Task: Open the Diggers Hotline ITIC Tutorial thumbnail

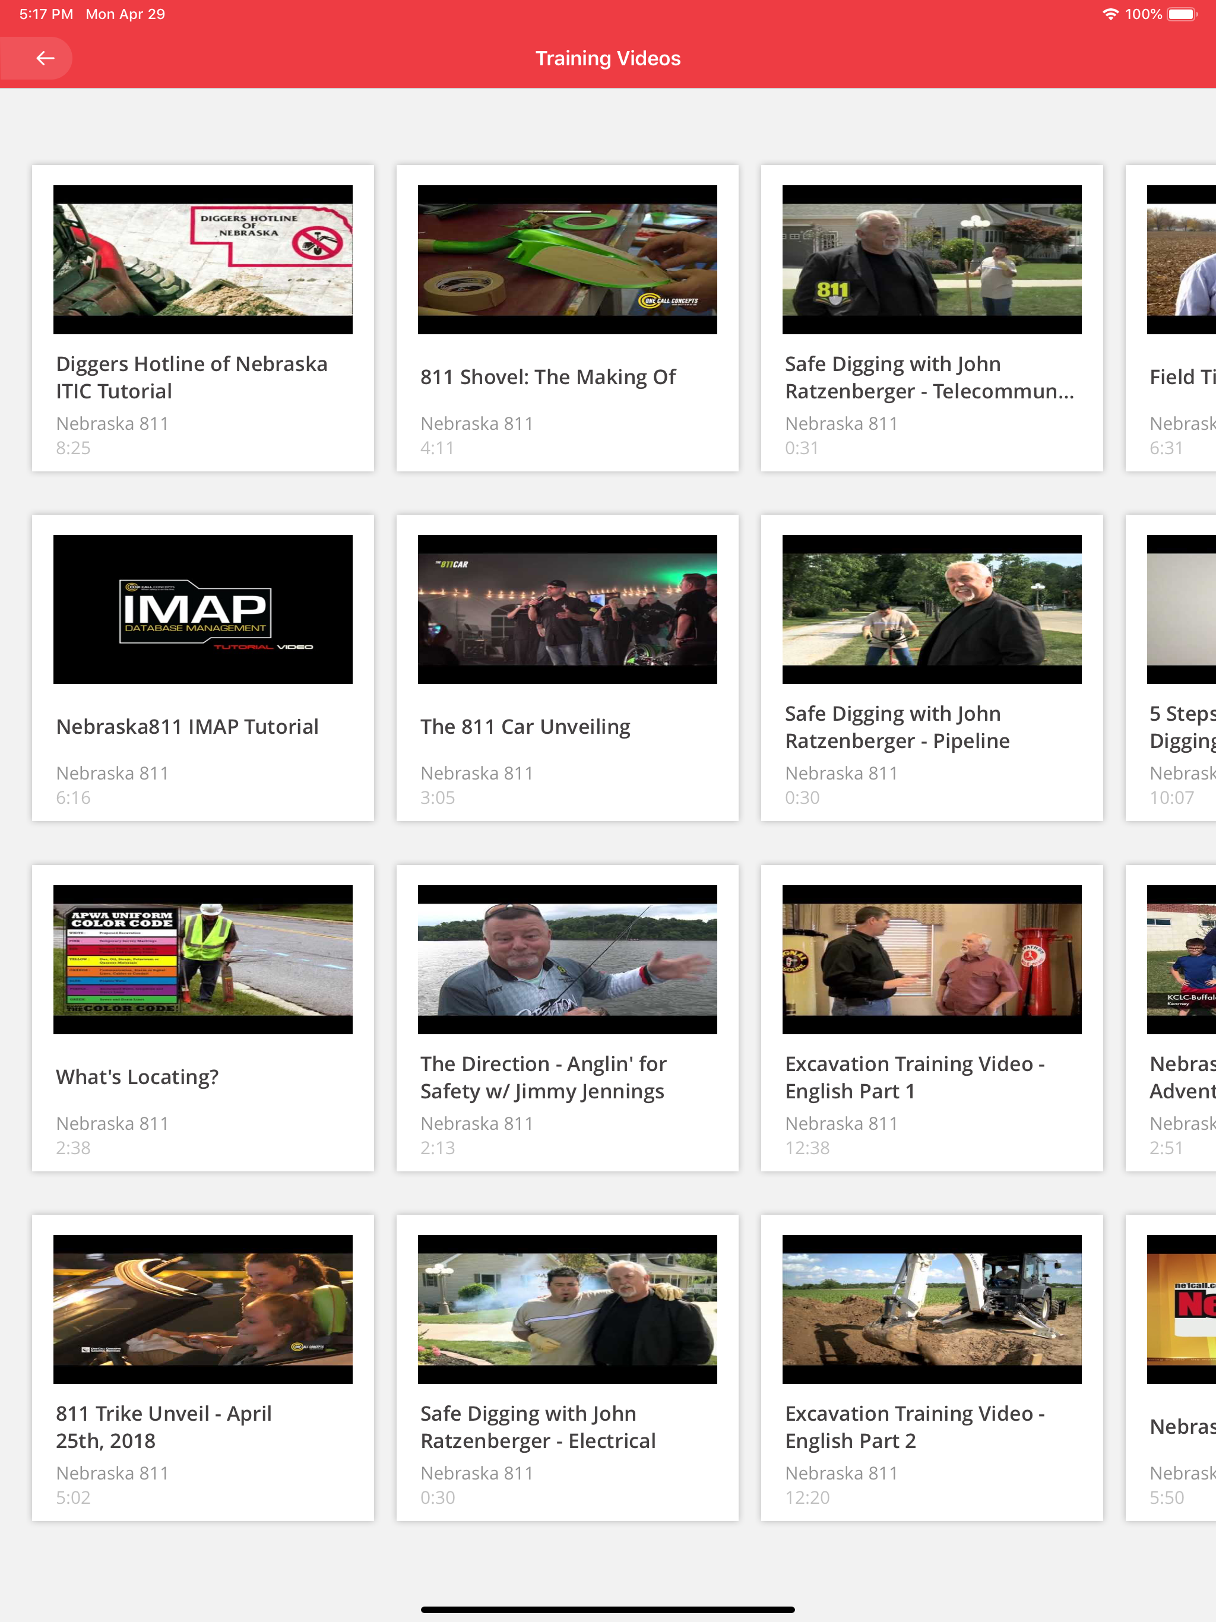Action: click(x=203, y=259)
